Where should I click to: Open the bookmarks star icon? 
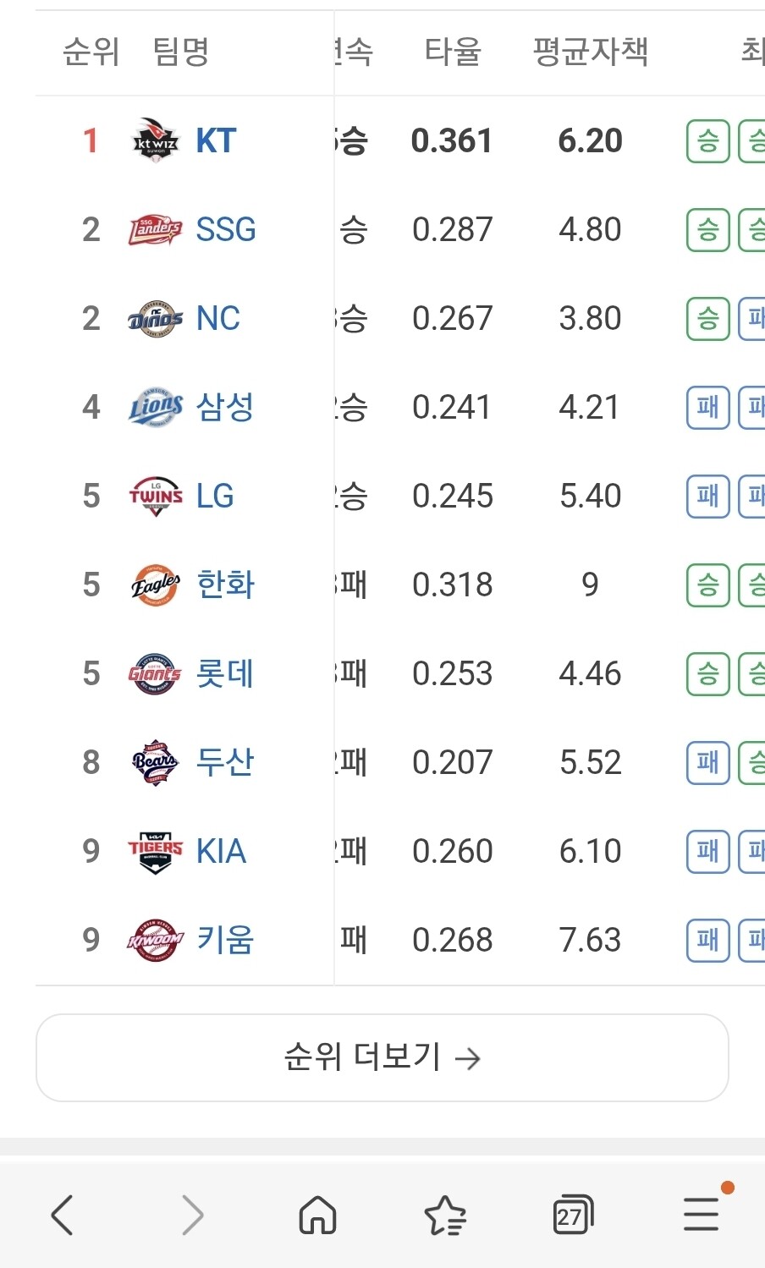click(x=445, y=1216)
